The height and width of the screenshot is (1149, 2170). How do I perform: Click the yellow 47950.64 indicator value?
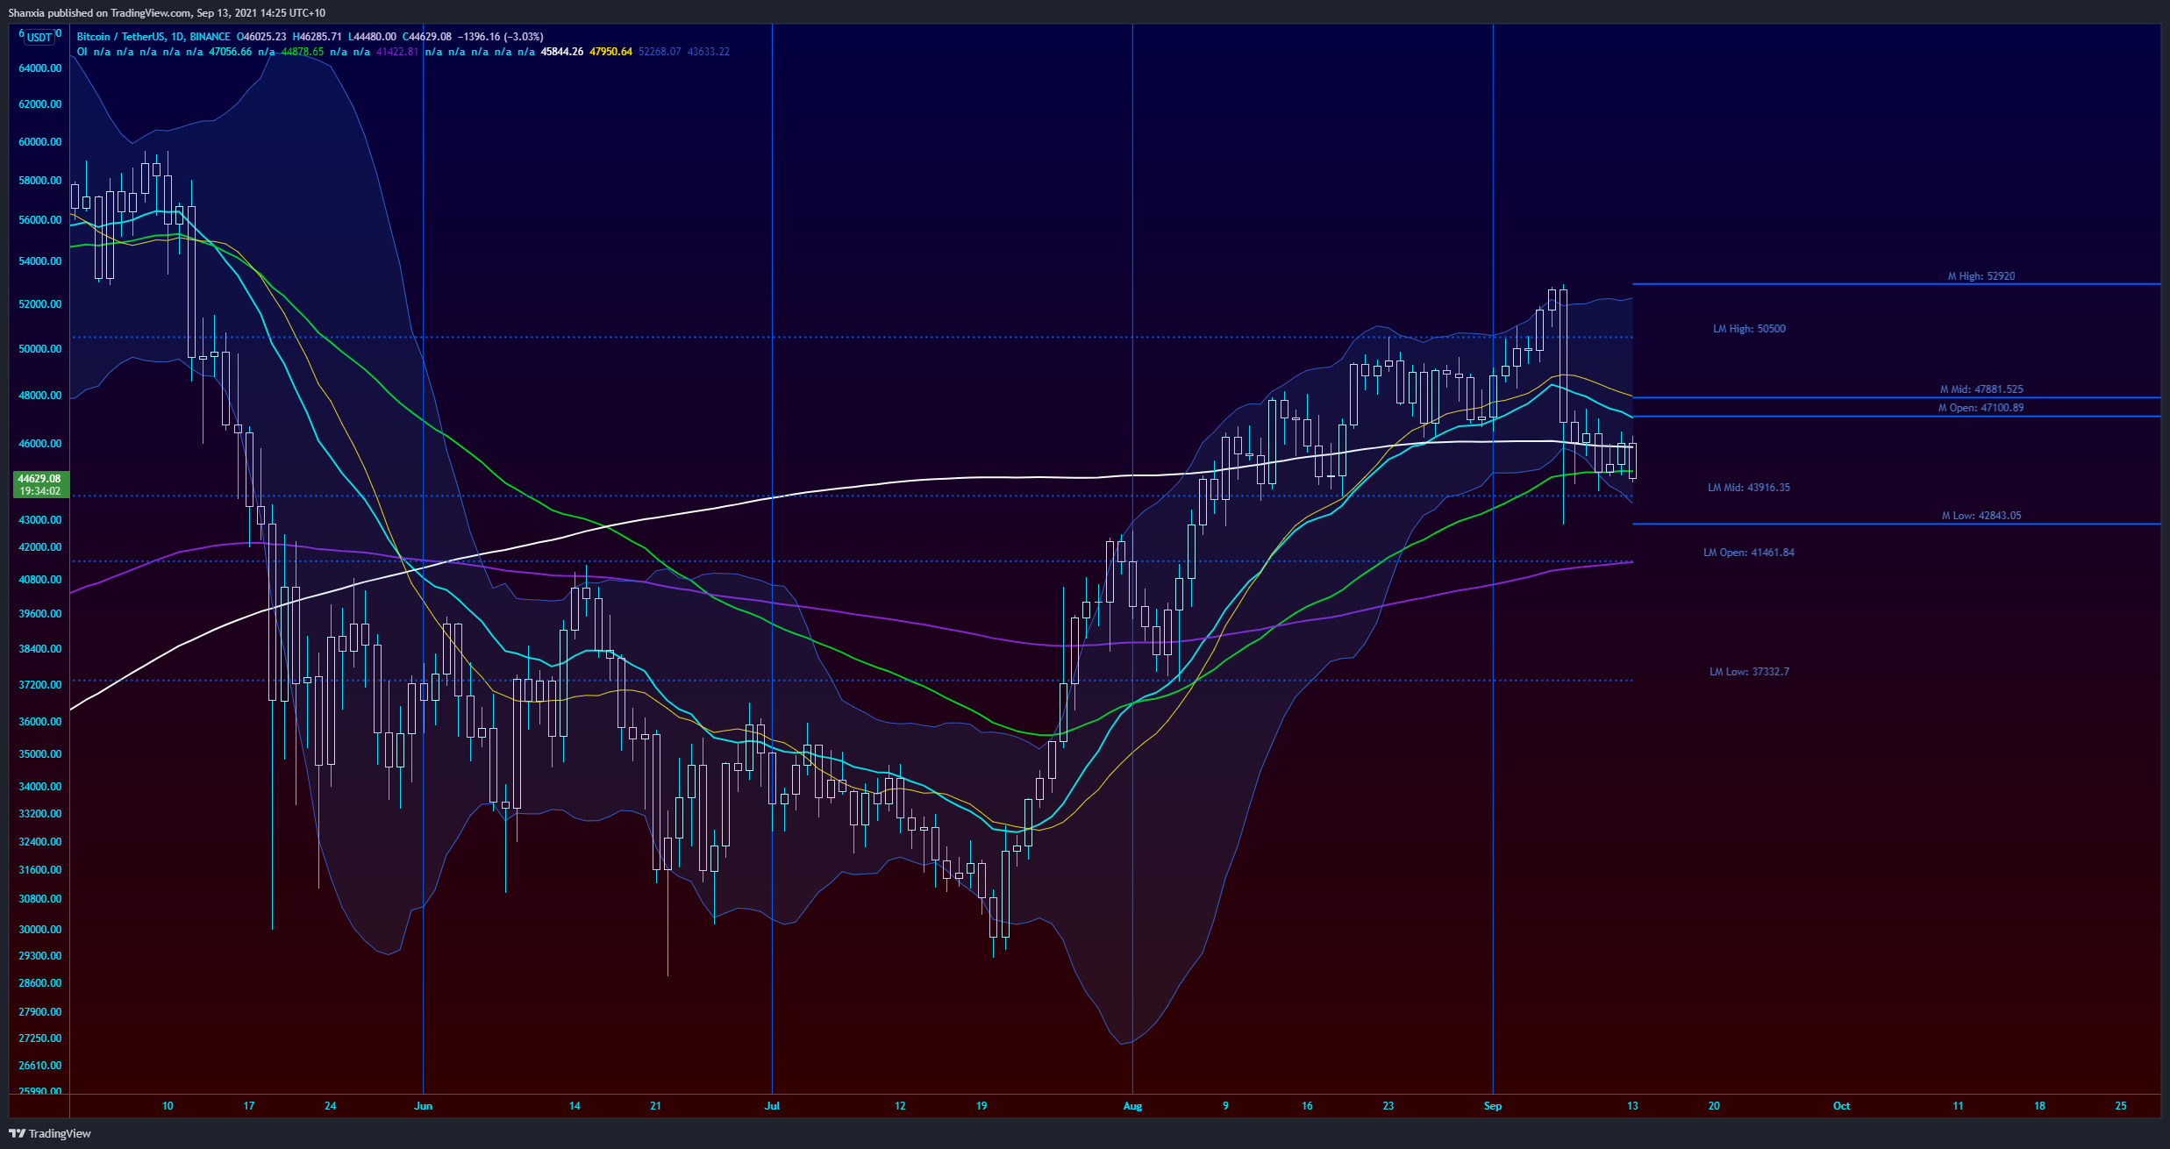pyautogui.click(x=610, y=52)
